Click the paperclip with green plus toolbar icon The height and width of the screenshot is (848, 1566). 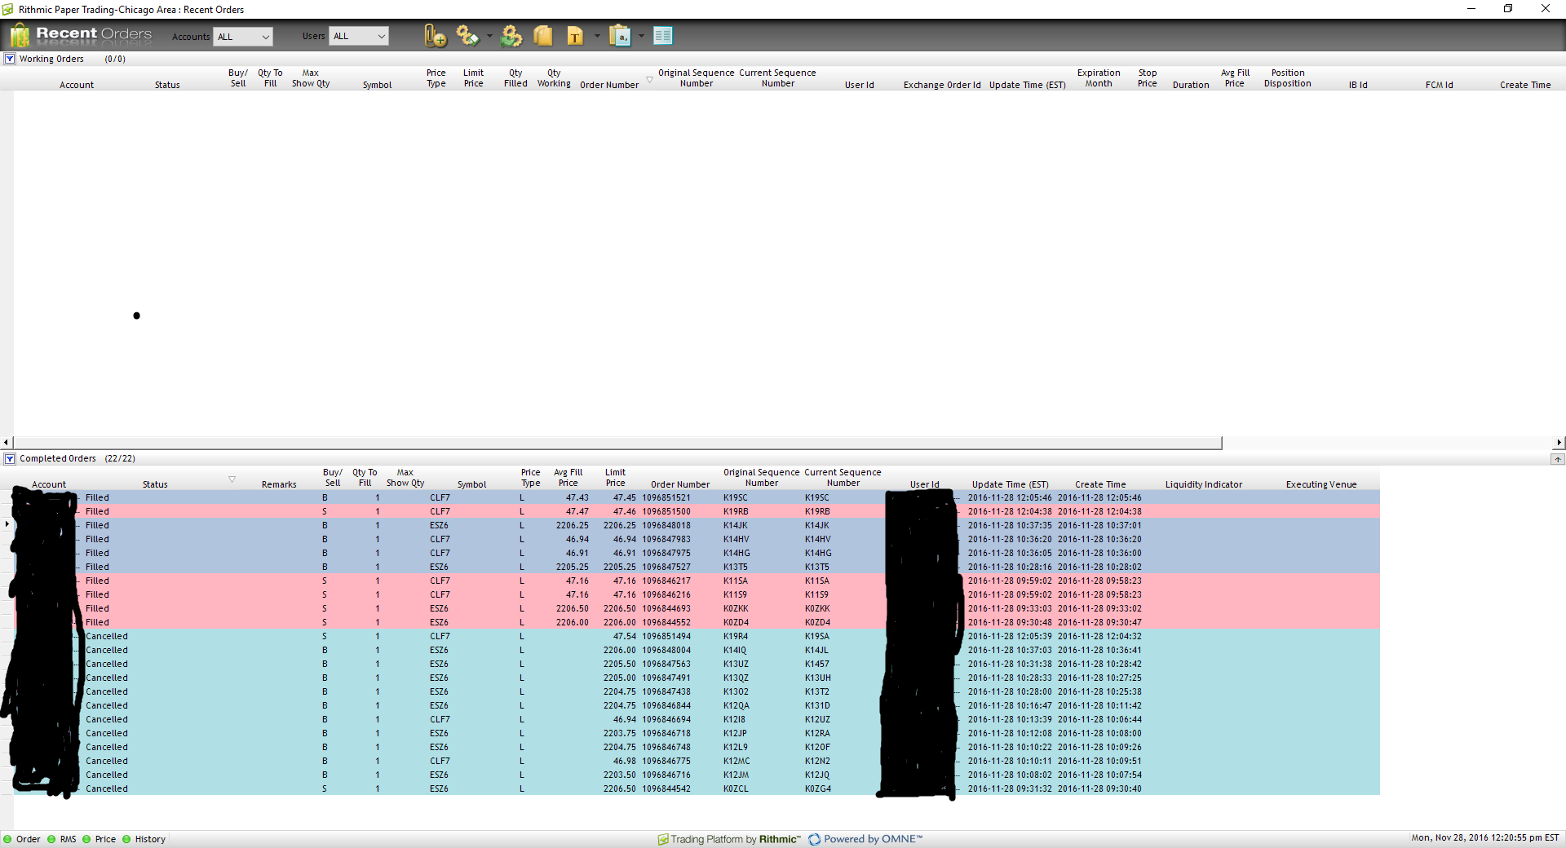coord(436,36)
